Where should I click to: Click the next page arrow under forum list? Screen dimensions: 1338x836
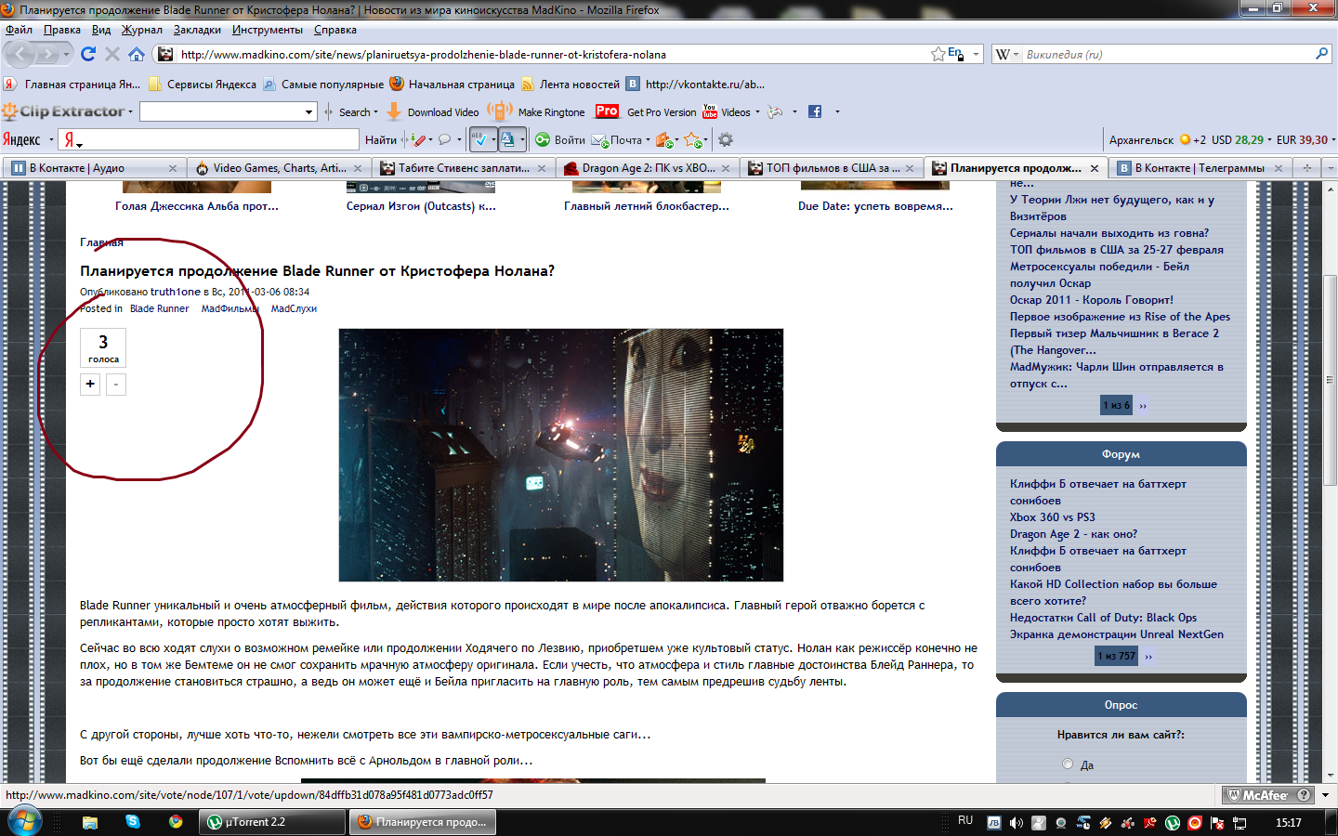pyautogui.click(x=1148, y=656)
